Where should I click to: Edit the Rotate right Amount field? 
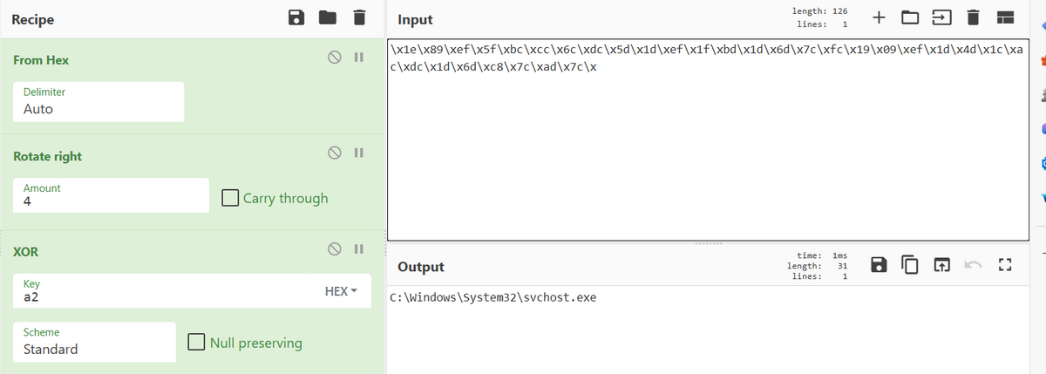tap(112, 195)
